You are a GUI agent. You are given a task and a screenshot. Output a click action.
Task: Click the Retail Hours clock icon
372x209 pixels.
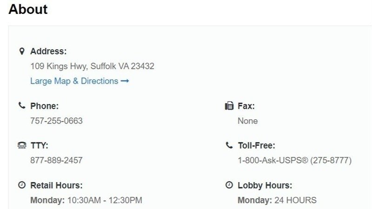21,185
